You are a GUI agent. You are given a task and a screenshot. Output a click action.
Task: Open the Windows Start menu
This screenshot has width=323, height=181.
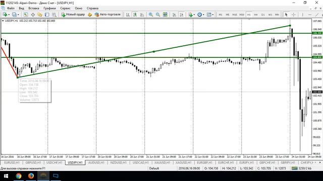tap(6, 176)
